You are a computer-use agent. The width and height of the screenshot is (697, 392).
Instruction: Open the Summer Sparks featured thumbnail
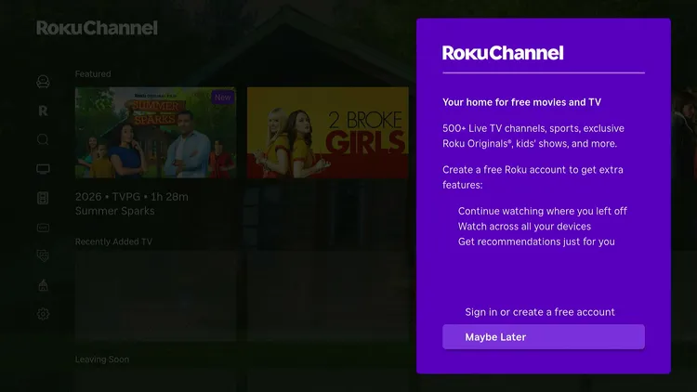155,133
